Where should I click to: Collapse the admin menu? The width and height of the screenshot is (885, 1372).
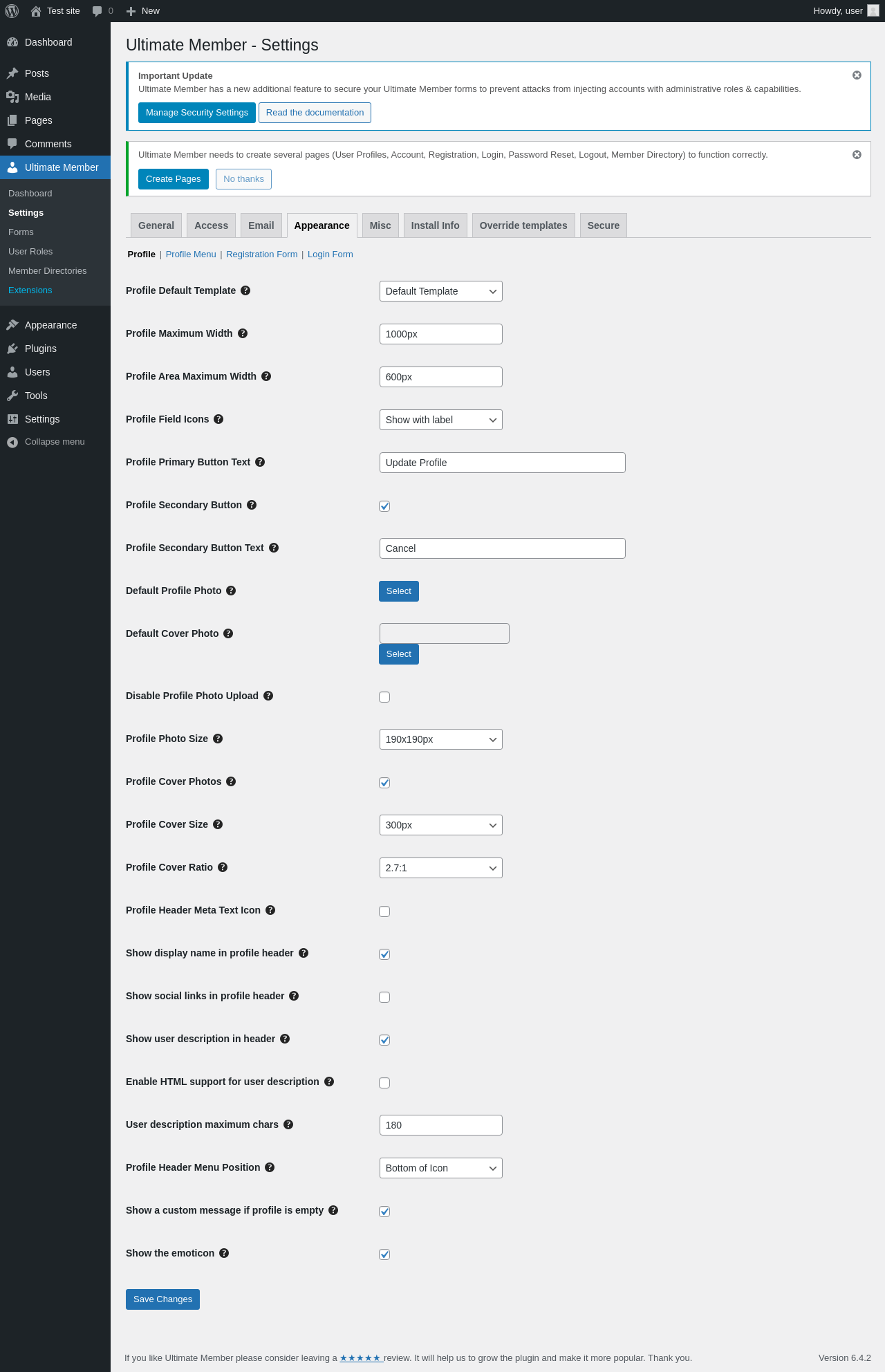(55, 442)
